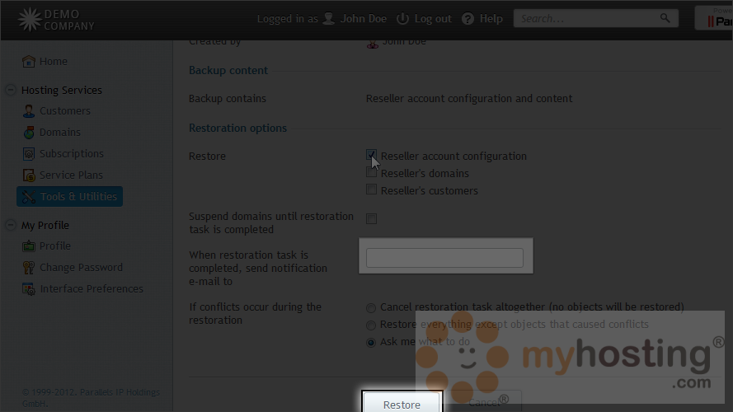Image resolution: width=733 pixels, height=412 pixels.
Task: Click the Log out link
Action: coord(433,19)
